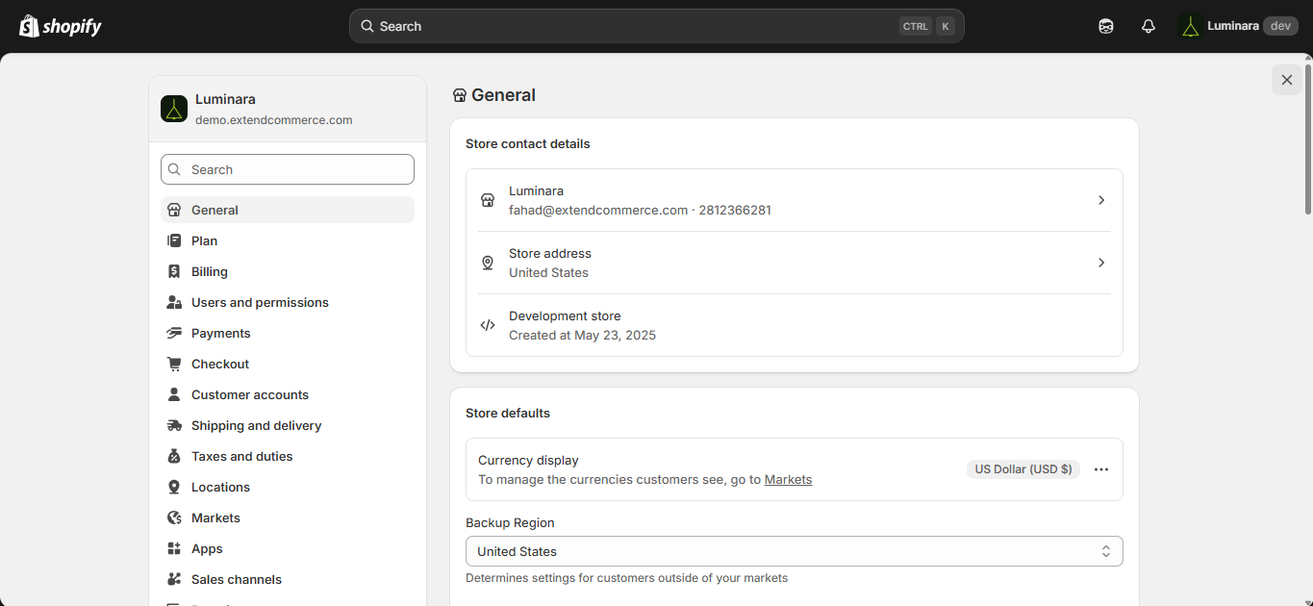Click the Sales channels icon
Image resolution: width=1313 pixels, height=606 pixels.
tap(174, 579)
